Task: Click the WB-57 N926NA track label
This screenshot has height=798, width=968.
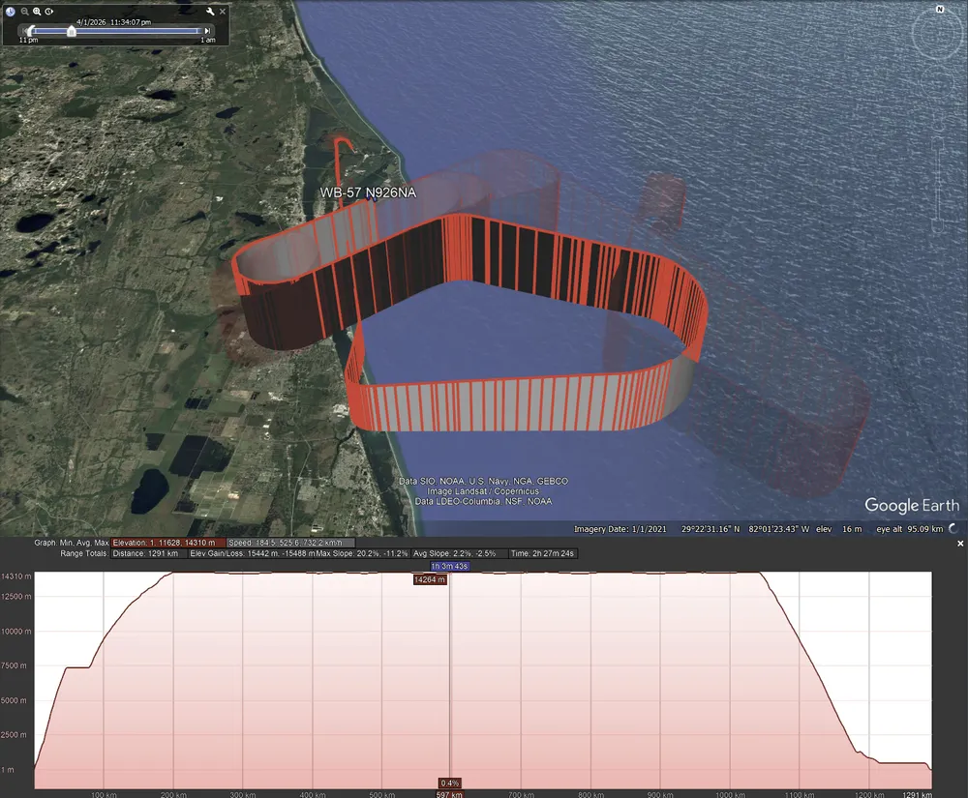Action: point(368,192)
